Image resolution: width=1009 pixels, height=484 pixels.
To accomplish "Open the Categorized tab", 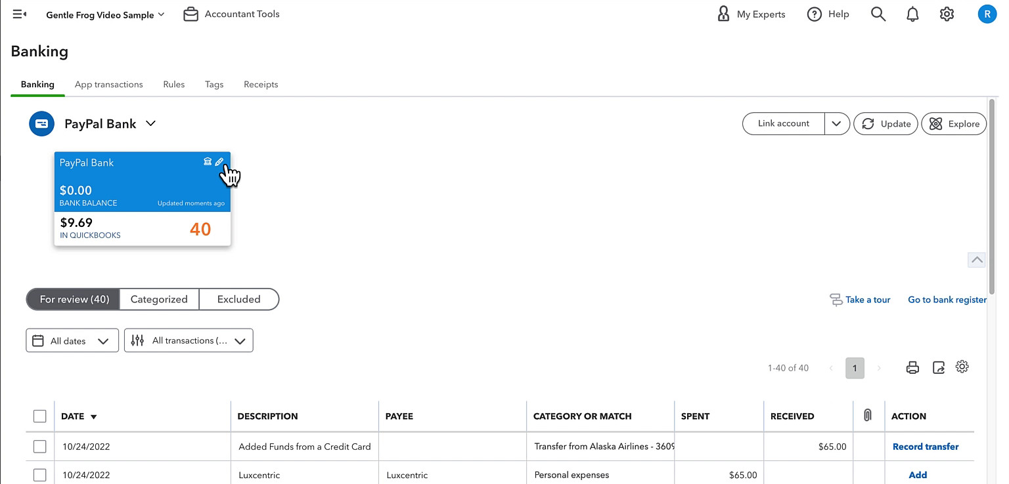I will pyautogui.click(x=159, y=299).
